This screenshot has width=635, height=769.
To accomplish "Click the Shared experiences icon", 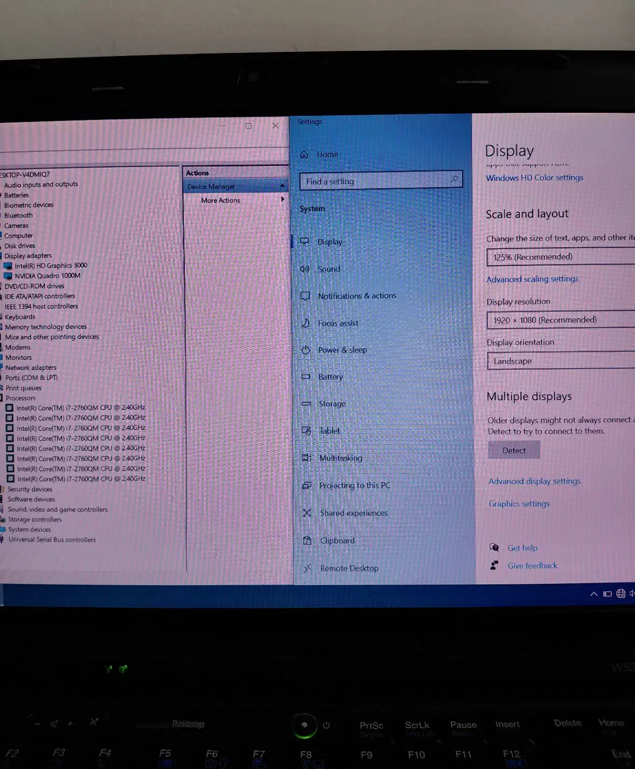I will 307,513.
